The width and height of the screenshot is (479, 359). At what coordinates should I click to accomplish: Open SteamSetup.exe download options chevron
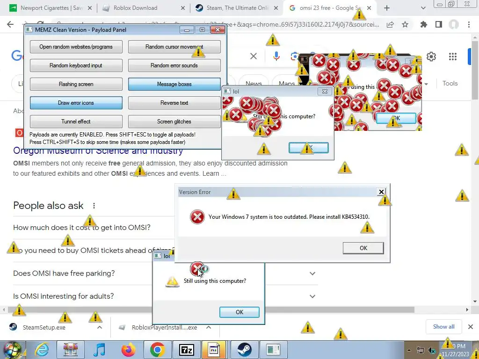coord(100,327)
